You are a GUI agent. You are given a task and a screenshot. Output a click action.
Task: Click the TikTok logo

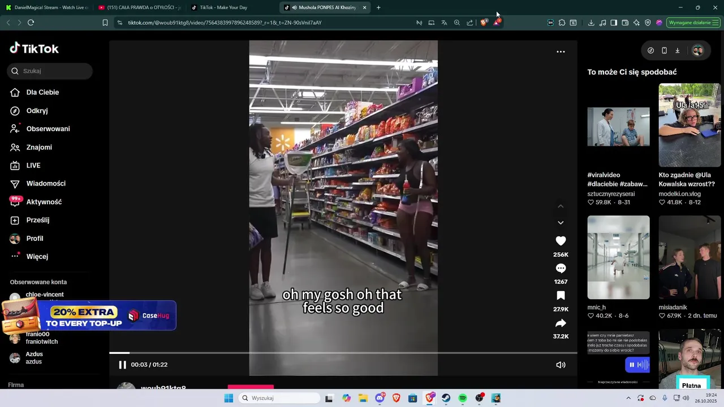tap(34, 49)
